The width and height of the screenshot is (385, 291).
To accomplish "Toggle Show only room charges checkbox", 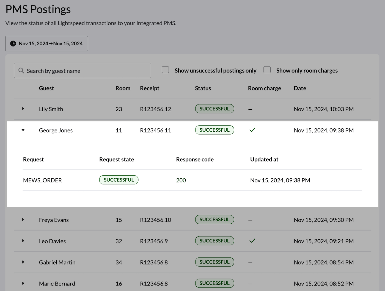I will (267, 70).
